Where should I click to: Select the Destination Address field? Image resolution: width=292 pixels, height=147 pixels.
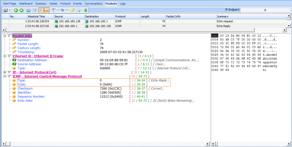pyautogui.click(x=33, y=60)
